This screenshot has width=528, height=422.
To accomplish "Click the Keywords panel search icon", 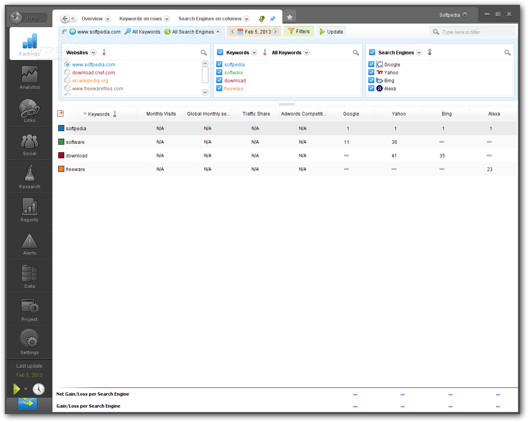I will (356, 52).
